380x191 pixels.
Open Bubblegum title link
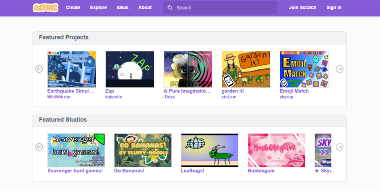[261, 171]
